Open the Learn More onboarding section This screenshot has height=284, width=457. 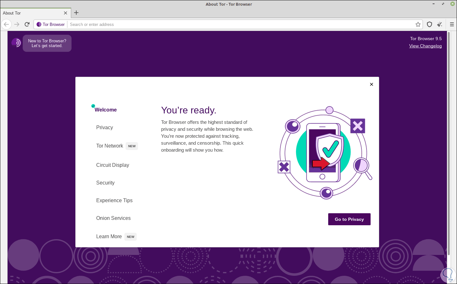coord(109,236)
